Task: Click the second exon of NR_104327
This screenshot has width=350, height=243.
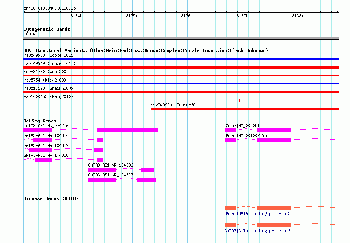Action: [146, 180]
